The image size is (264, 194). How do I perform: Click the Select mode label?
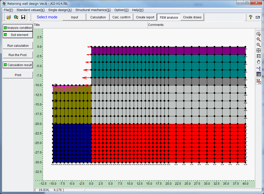pyautogui.click(x=47, y=17)
